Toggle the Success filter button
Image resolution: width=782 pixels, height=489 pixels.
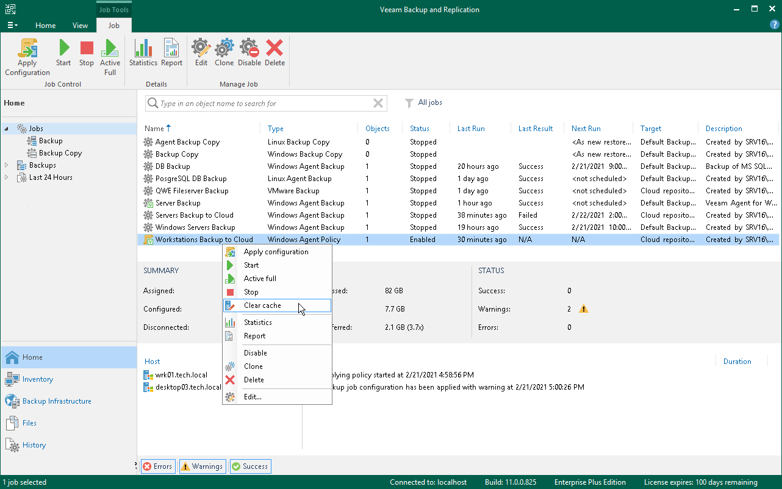(x=250, y=466)
